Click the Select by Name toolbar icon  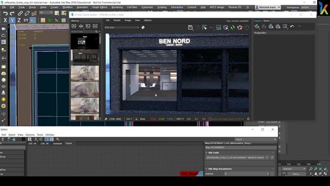64,13
